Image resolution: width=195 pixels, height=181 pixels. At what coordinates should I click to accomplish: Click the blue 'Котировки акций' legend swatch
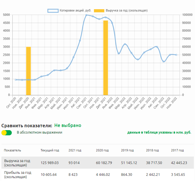53,11
